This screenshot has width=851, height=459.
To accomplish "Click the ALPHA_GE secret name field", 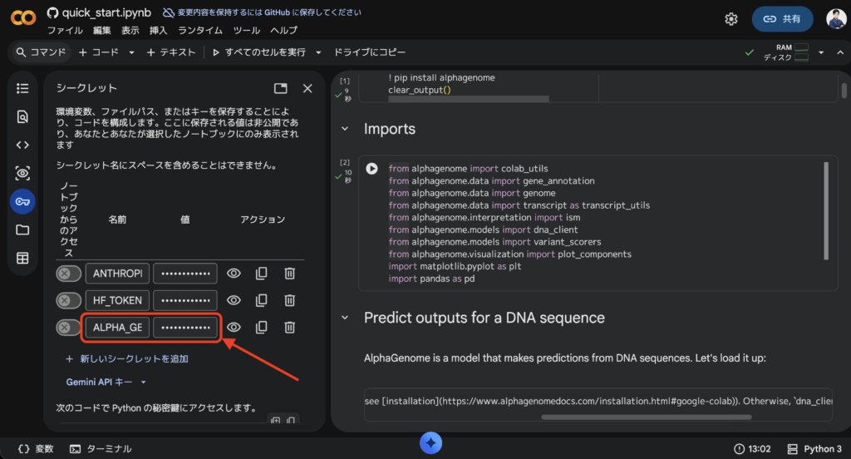I will (x=116, y=328).
